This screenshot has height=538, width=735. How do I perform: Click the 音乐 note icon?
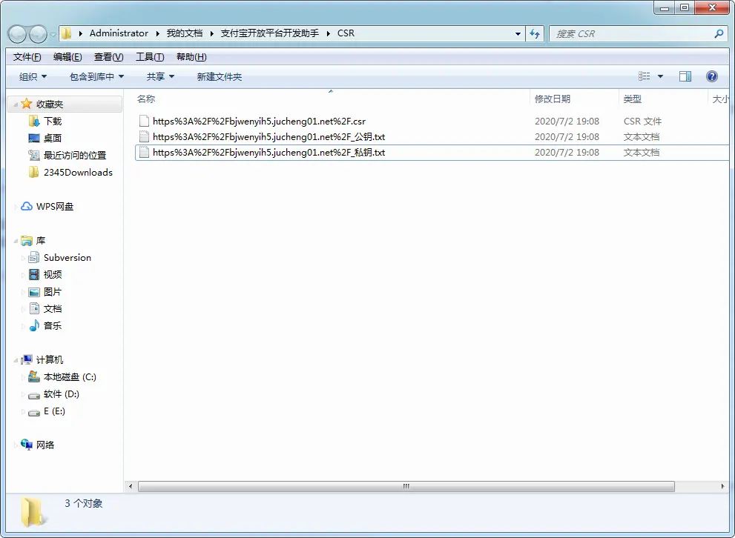[34, 325]
